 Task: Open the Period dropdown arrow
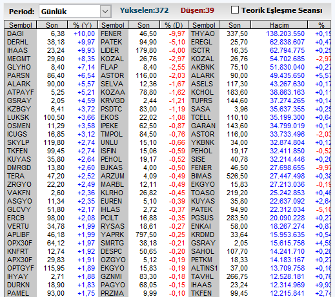point(105,12)
